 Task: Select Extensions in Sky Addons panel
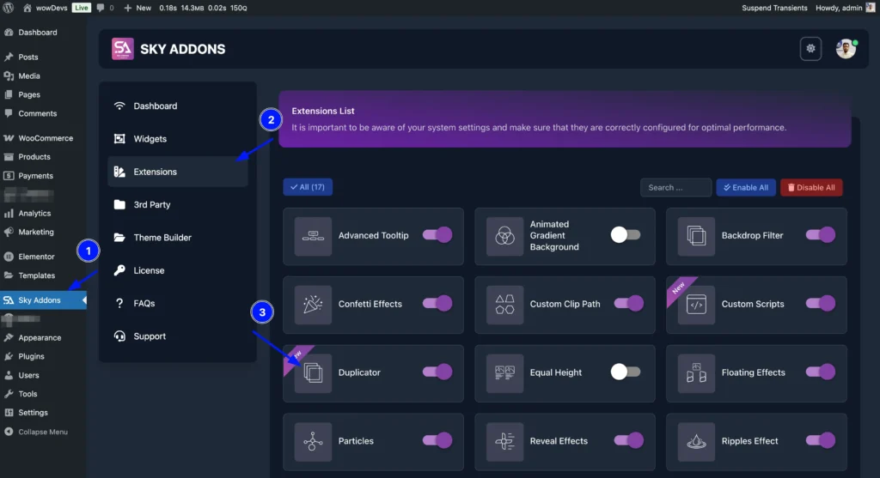(177, 172)
